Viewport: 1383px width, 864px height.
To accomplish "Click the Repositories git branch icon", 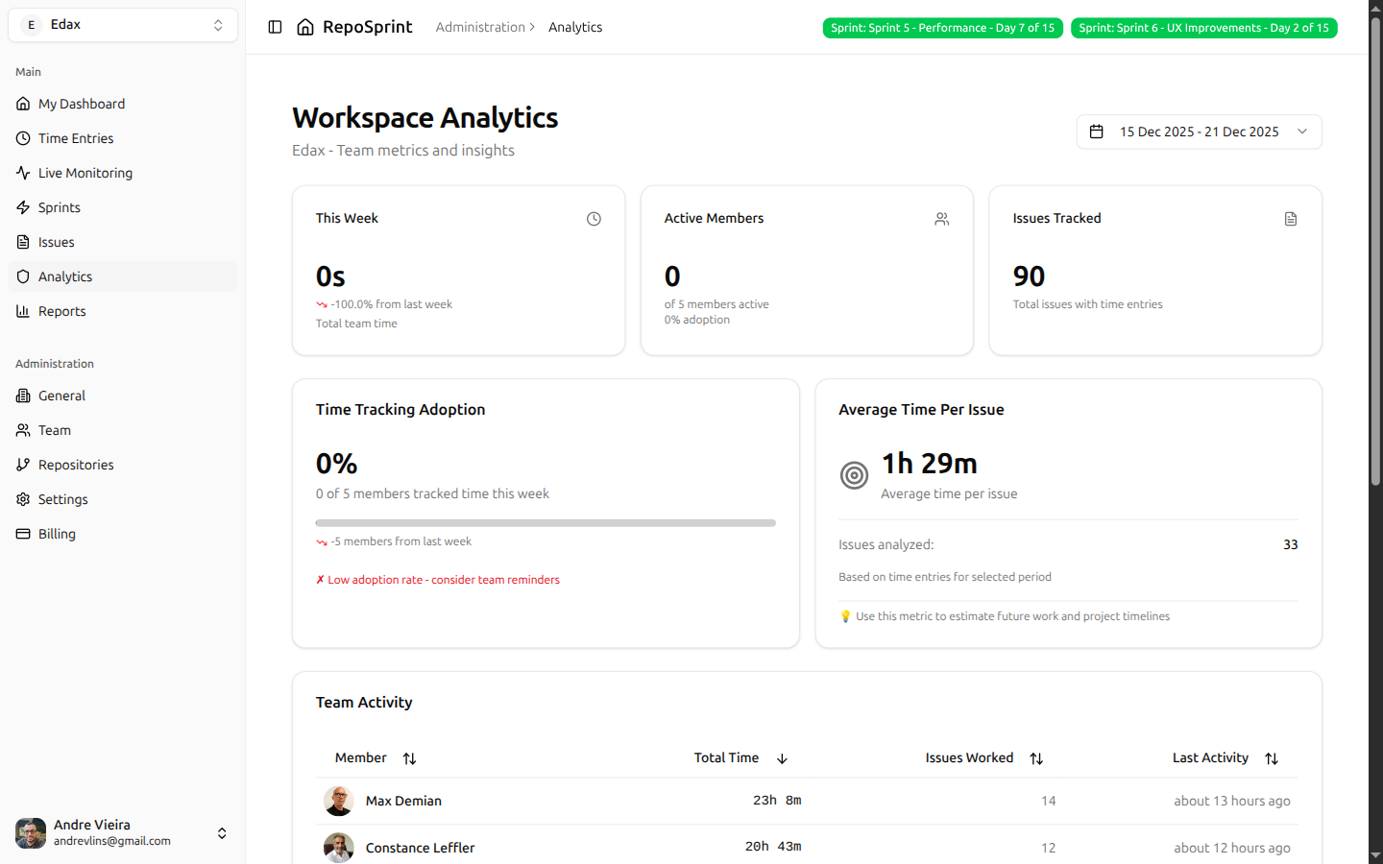I will tap(23, 465).
